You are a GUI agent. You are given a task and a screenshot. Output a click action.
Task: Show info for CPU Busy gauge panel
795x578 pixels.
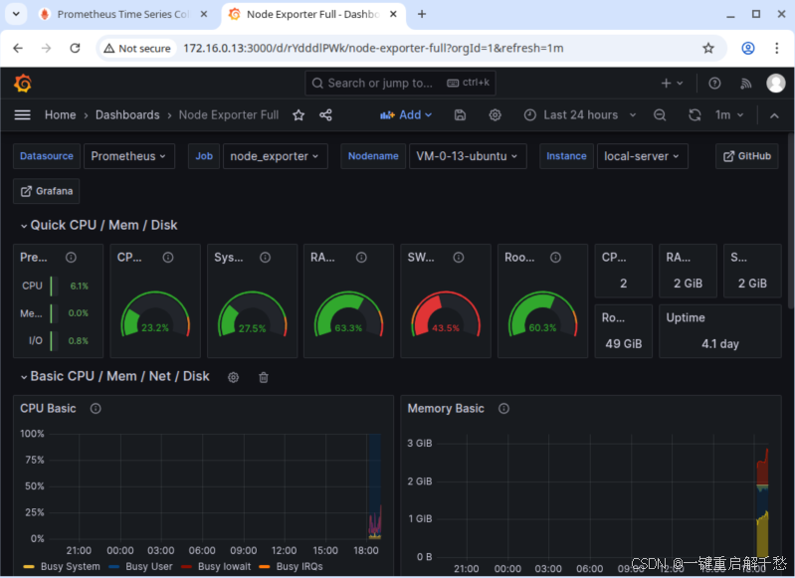coord(168,258)
